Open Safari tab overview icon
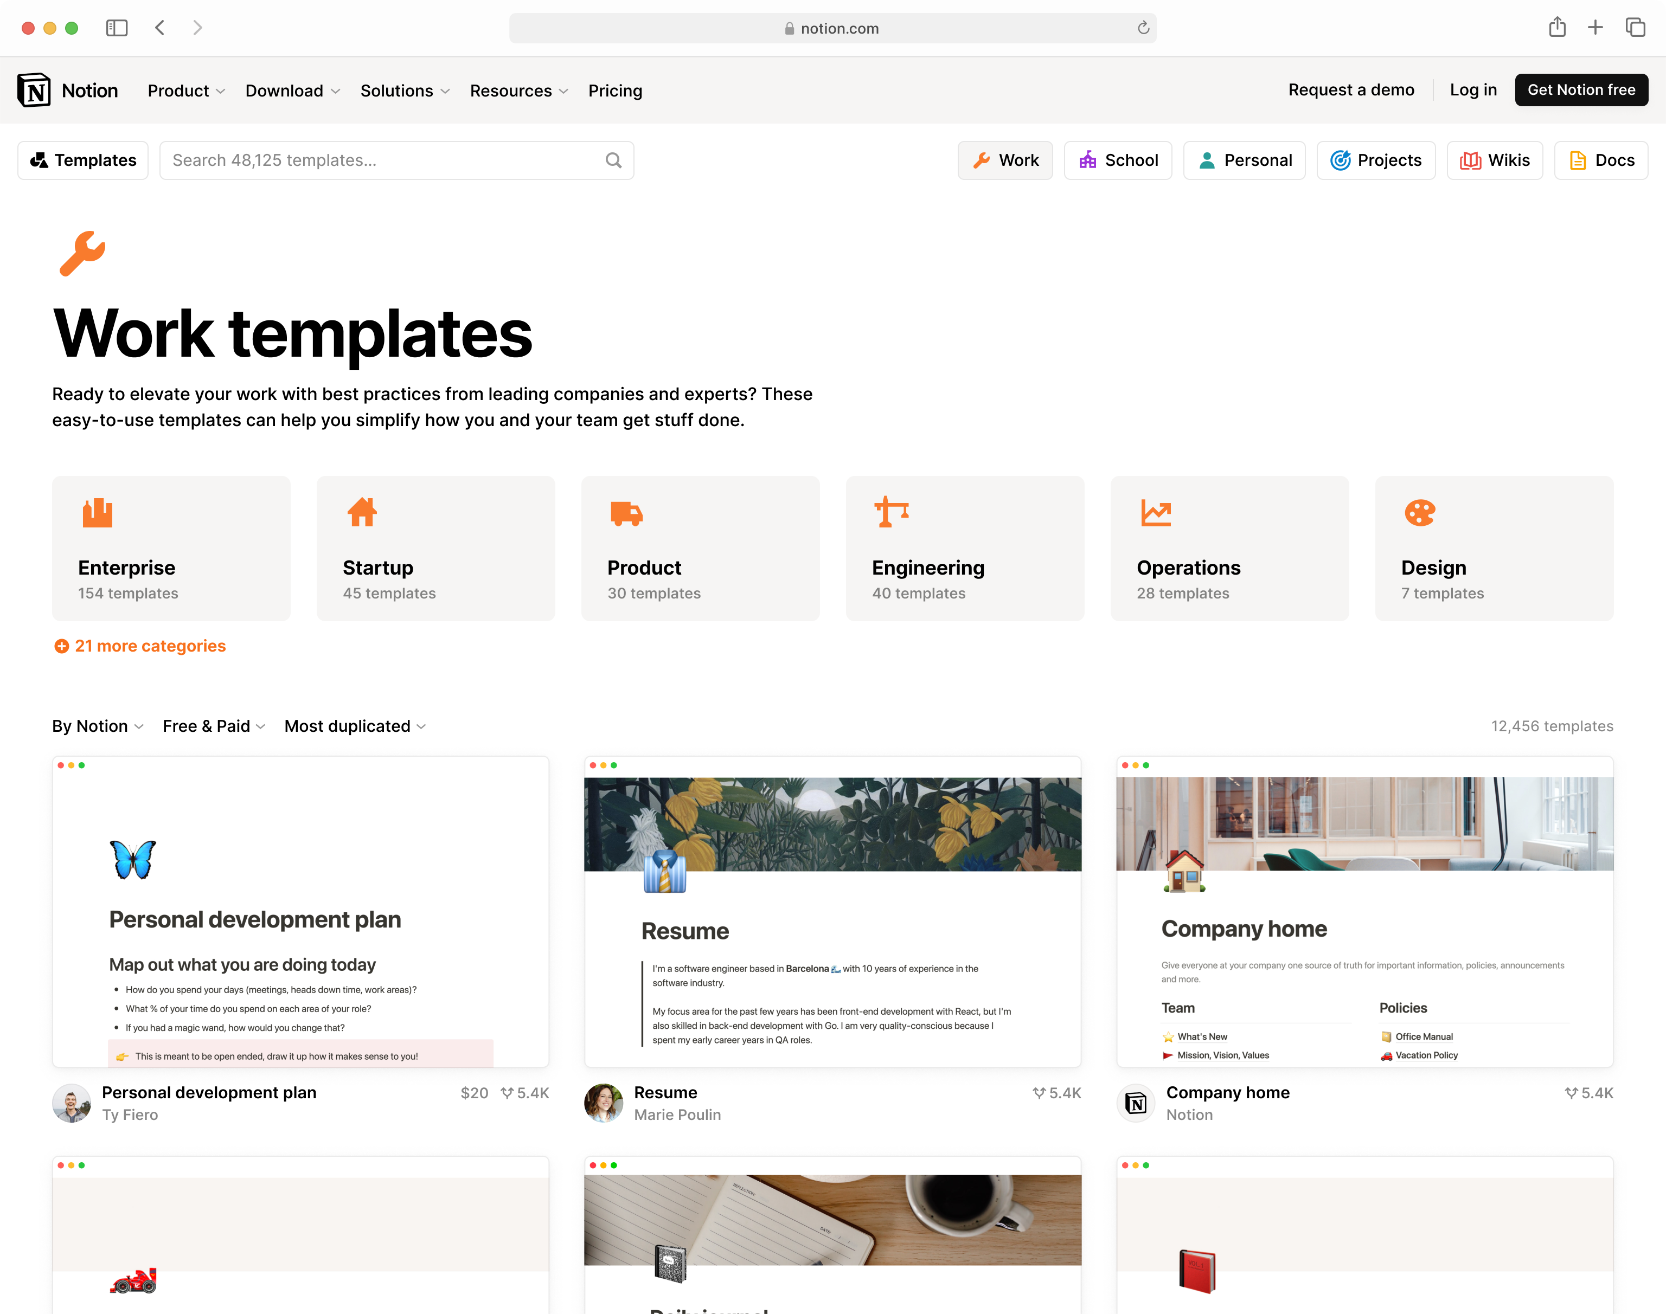This screenshot has height=1314, width=1666. coord(1635,28)
